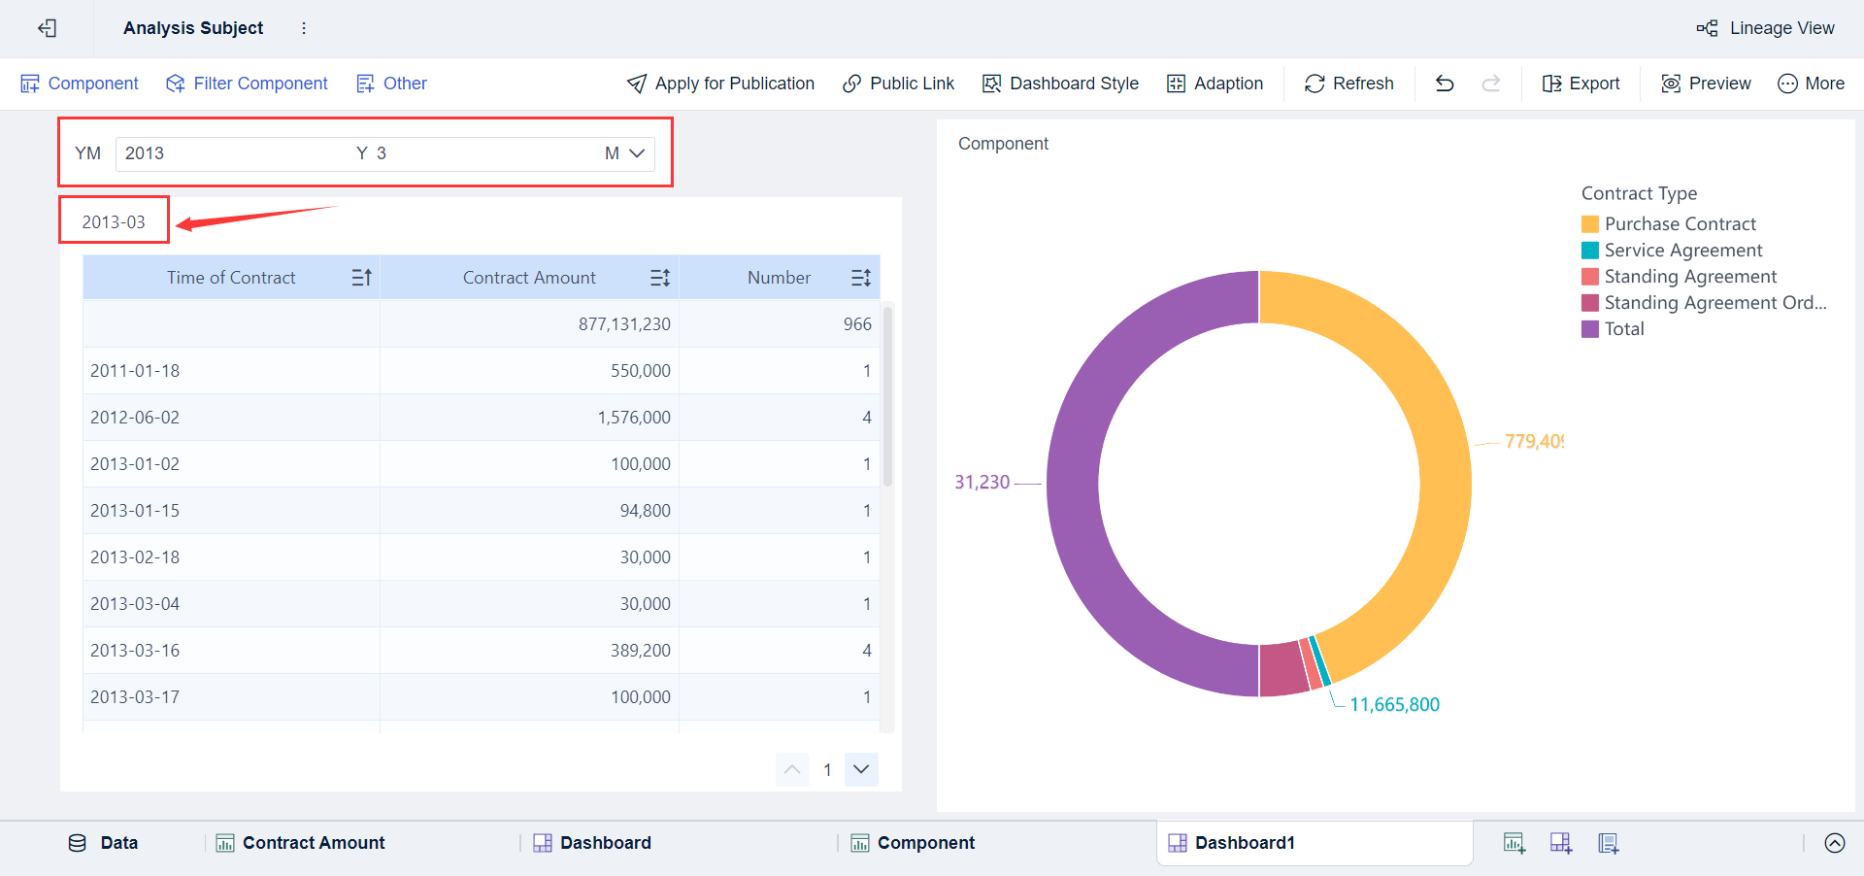Image resolution: width=1864 pixels, height=876 pixels.
Task: Open the Analysis Subject three-dot menu
Action: tap(304, 28)
